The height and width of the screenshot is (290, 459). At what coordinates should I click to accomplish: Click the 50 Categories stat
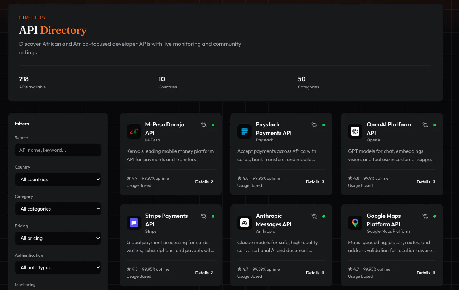click(308, 82)
